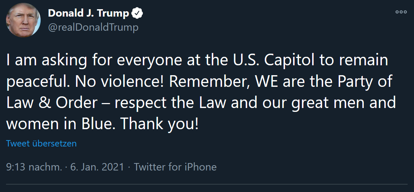Image resolution: width=414 pixels, height=192 pixels.
Task: Click the "Donald J. Trump" display name
Action: pyautogui.click(x=88, y=13)
